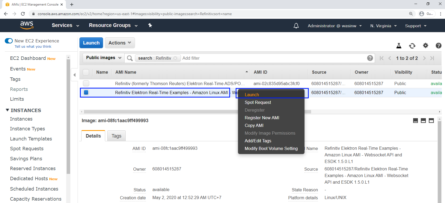Open the Administrator account dropdown

pyautogui.click(x=335, y=26)
